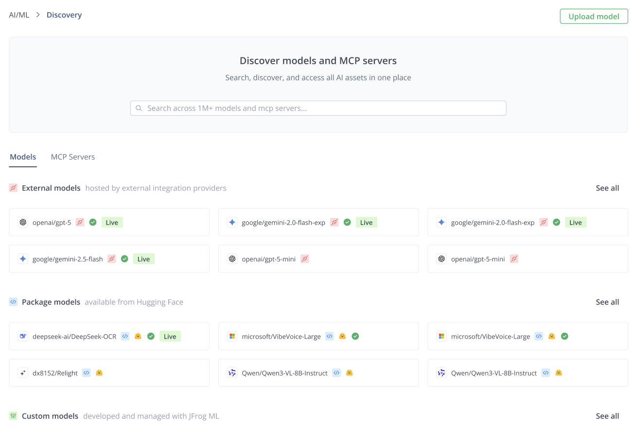Click the magnifier icon in the search bar
Image resolution: width=635 pixels, height=428 pixels.
pos(139,108)
